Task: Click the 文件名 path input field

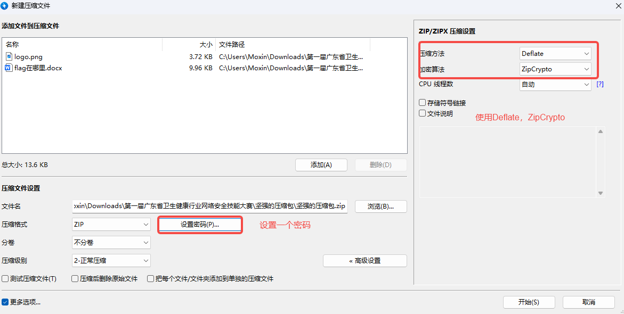Action: pyautogui.click(x=209, y=206)
